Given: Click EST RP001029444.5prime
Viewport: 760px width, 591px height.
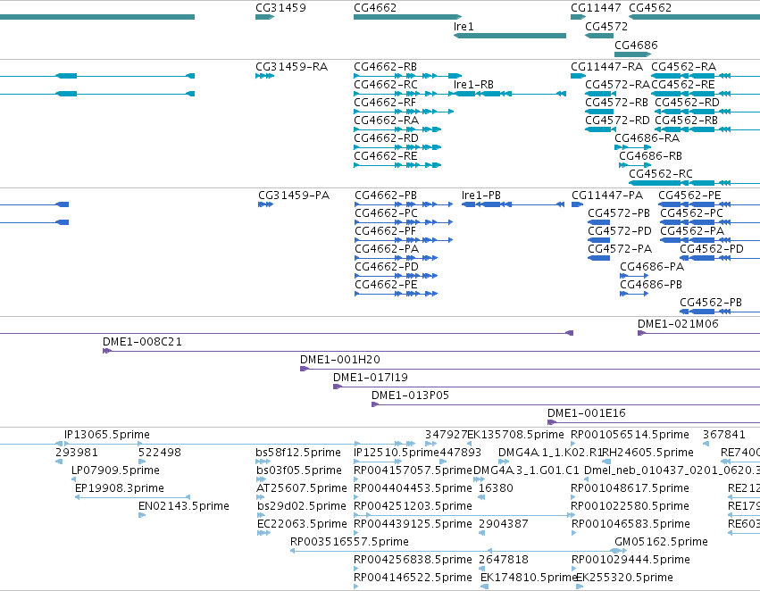Looking at the screenshot, I should pos(631,560).
